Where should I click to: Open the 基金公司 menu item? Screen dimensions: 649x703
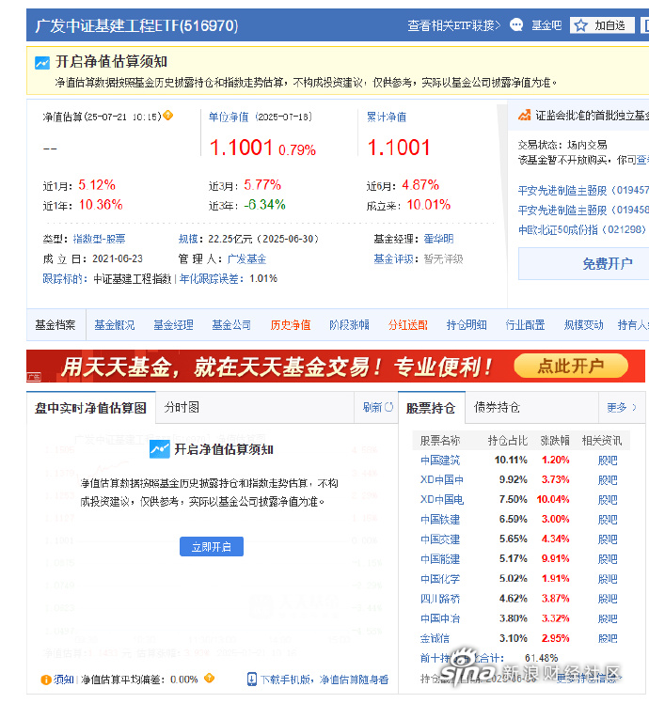[x=231, y=324]
